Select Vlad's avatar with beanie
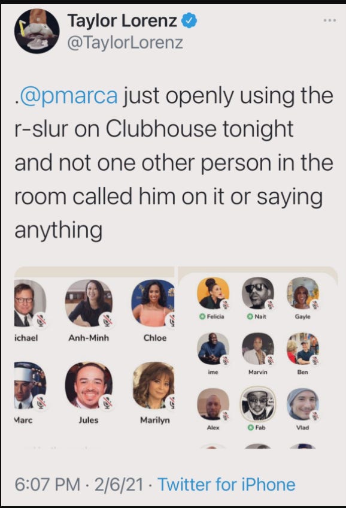 coord(303,404)
